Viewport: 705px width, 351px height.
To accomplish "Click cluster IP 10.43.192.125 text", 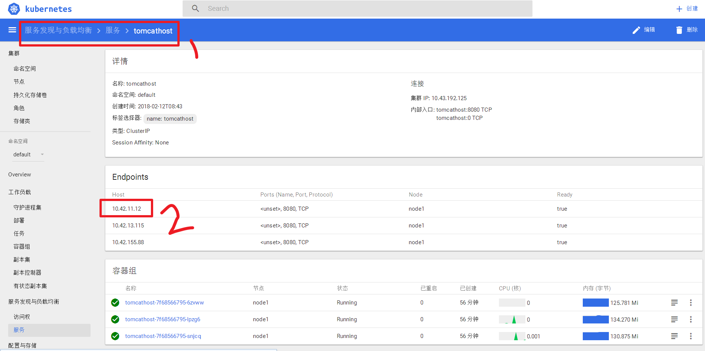I will tap(449, 98).
